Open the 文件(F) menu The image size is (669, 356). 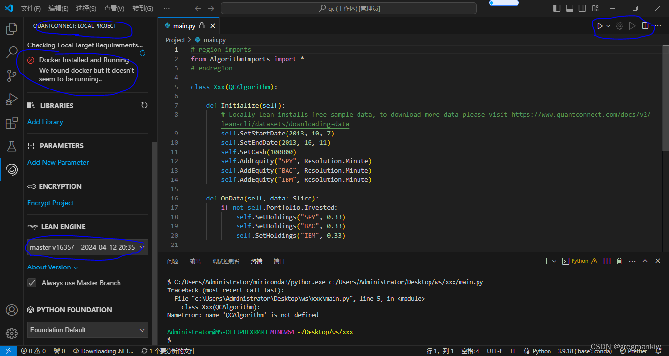[31, 8]
